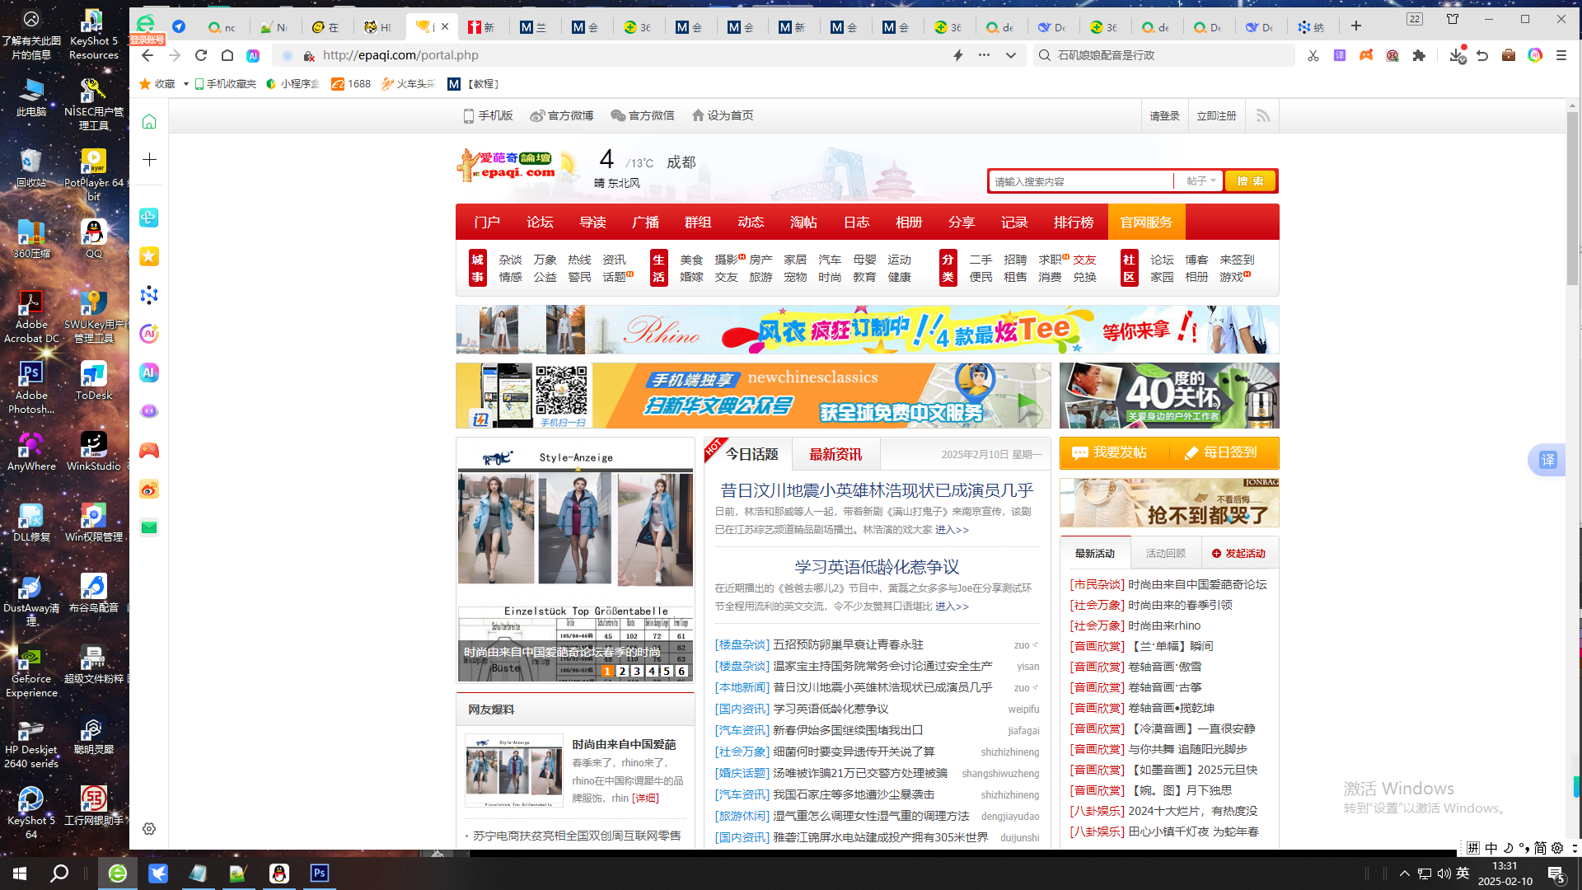This screenshot has height=890, width=1582.
Task: Select the 今日话题 tab
Action: pyautogui.click(x=751, y=454)
